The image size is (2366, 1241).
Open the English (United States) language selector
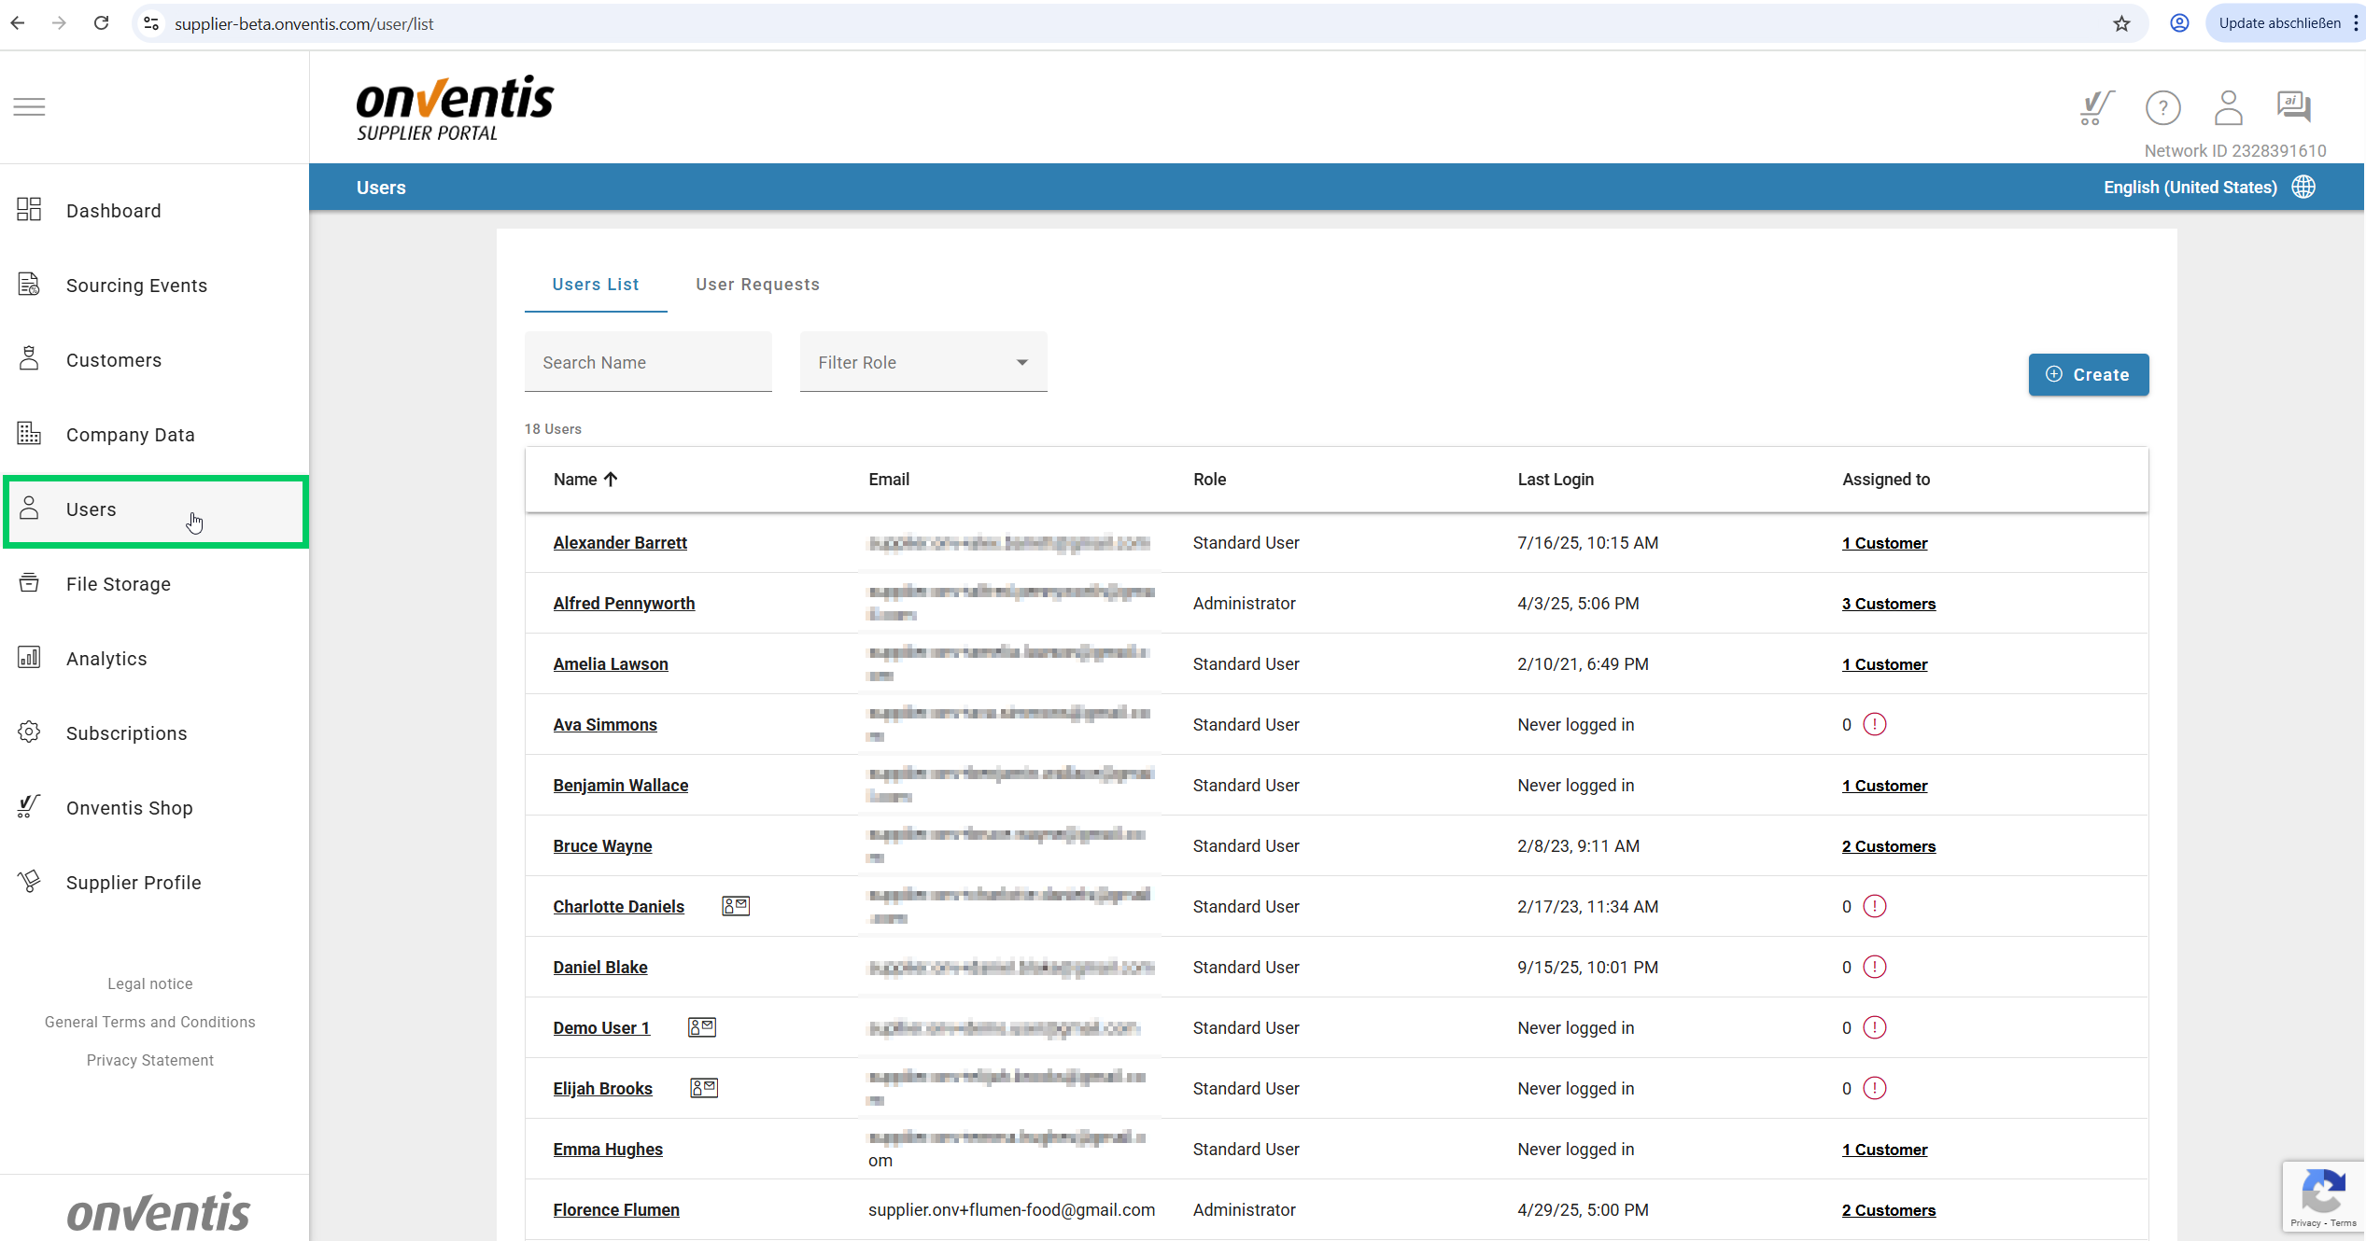(x=2190, y=187)
